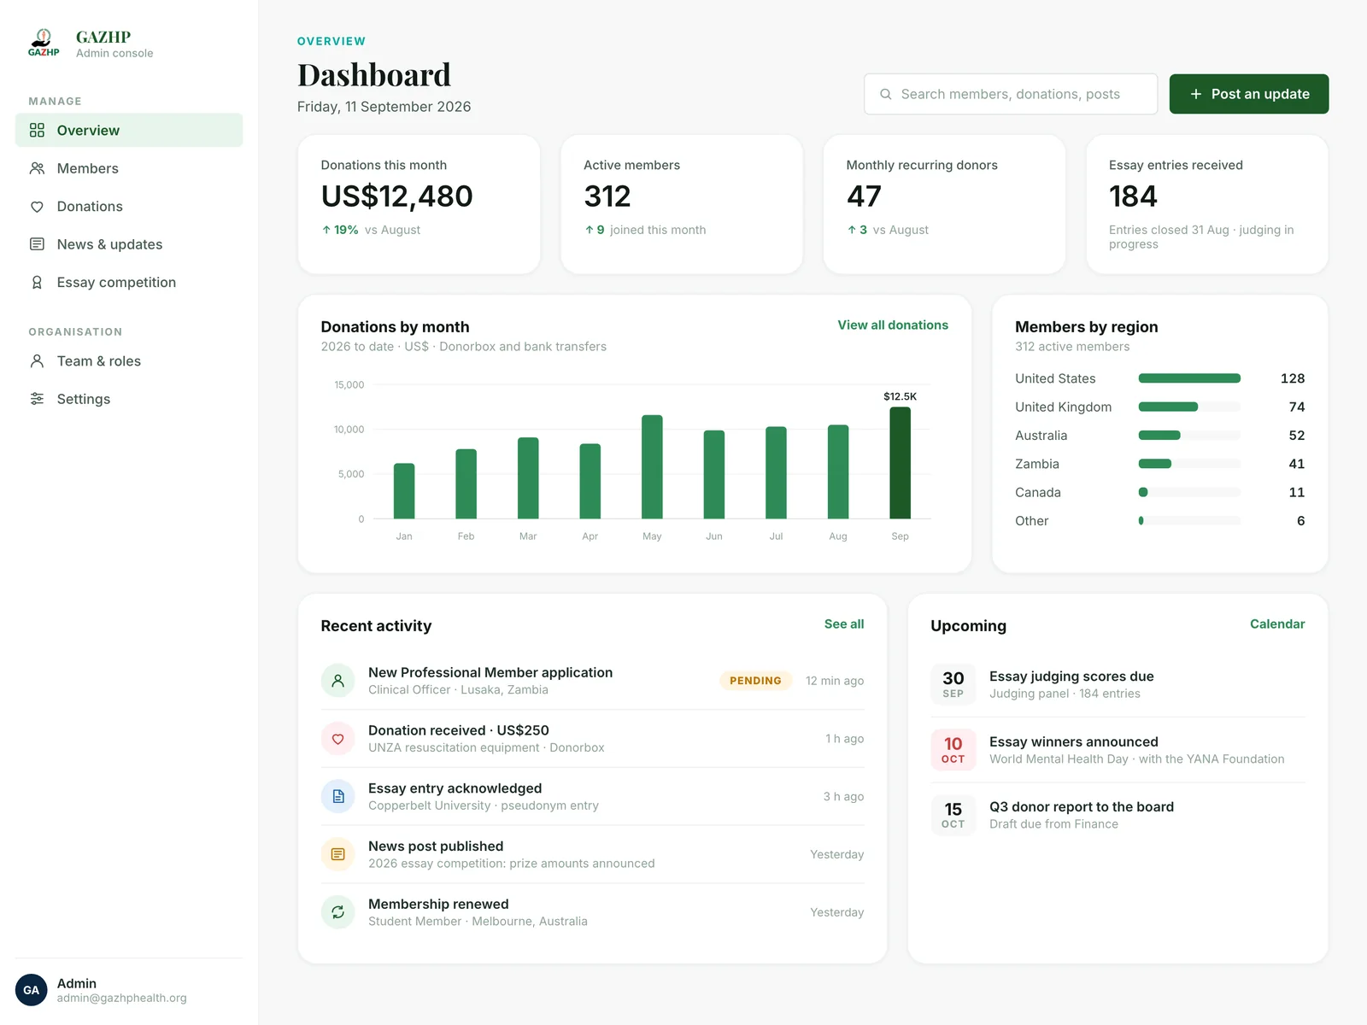Click the 'US$12,480' donations value
This screenshot has width=1367, height=1025.
[x=396, y=196]
